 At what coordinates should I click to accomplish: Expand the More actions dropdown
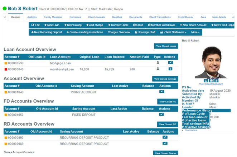click(195, 32)
